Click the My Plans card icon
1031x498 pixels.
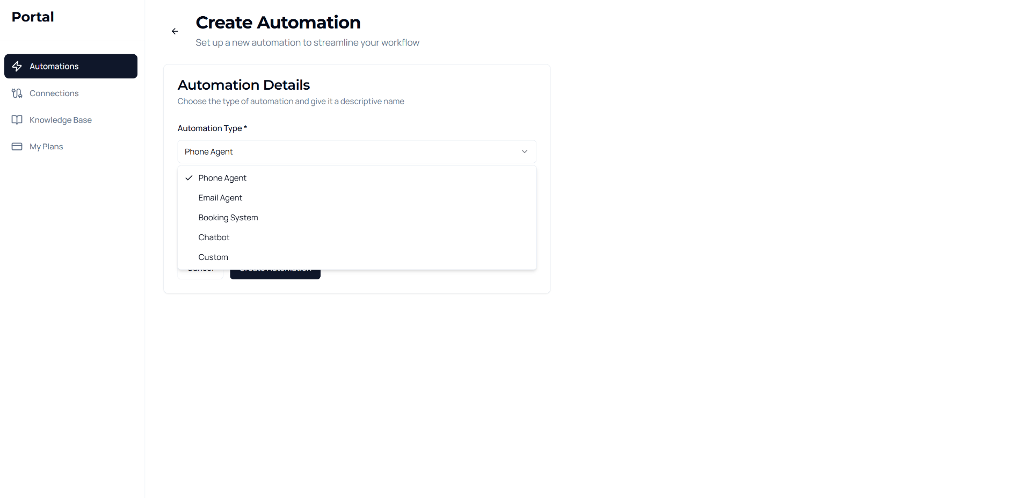pos(17,147)
